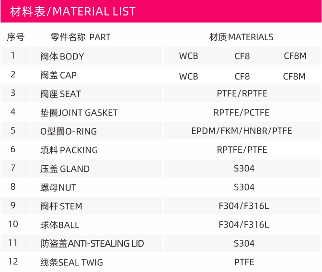Click the MATERIAL LIST pink header banner
Viewport: 322px width, 272px height.
point(161,11)
